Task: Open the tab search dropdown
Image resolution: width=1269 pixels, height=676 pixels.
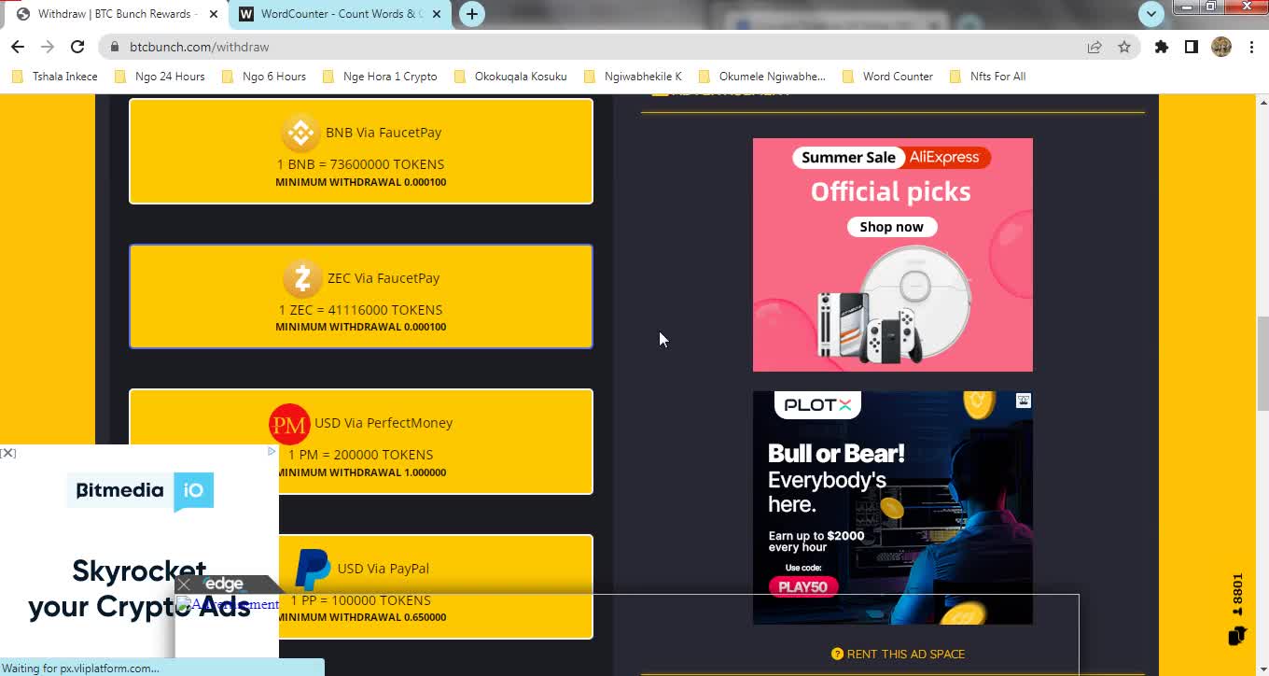Action: (x=1151, y=13)
